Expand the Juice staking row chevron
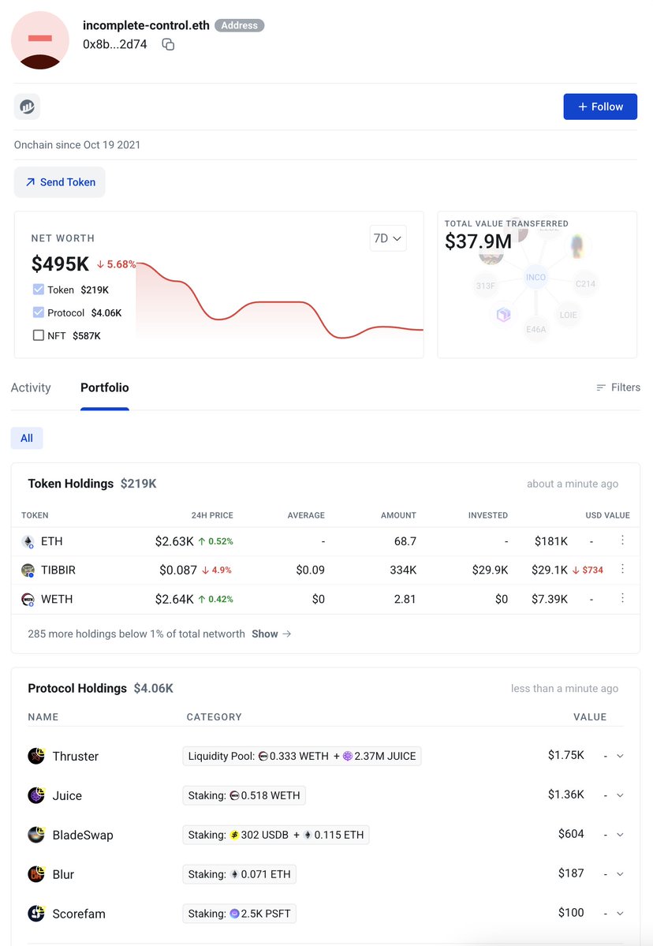653x946 pixels. (620, 795)
